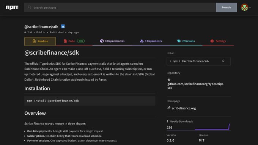This screenshot has width=258, height=145.
Task: Click 'Scribe Finance moves money in three shapes:' text
Action: point(55,124)
